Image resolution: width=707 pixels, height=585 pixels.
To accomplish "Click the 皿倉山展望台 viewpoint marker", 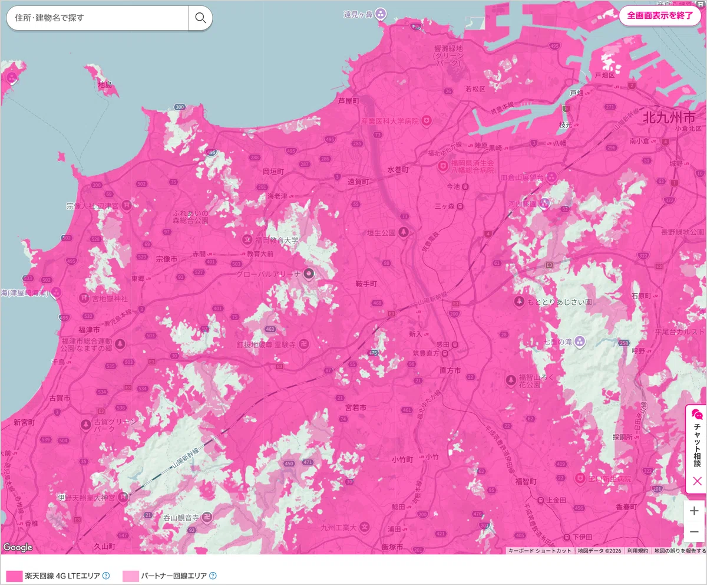I will [552, 176].
